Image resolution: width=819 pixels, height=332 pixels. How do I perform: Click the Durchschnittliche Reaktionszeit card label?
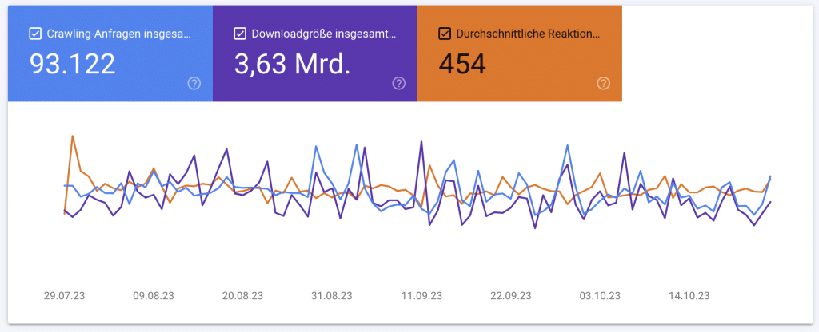(529, 34)
